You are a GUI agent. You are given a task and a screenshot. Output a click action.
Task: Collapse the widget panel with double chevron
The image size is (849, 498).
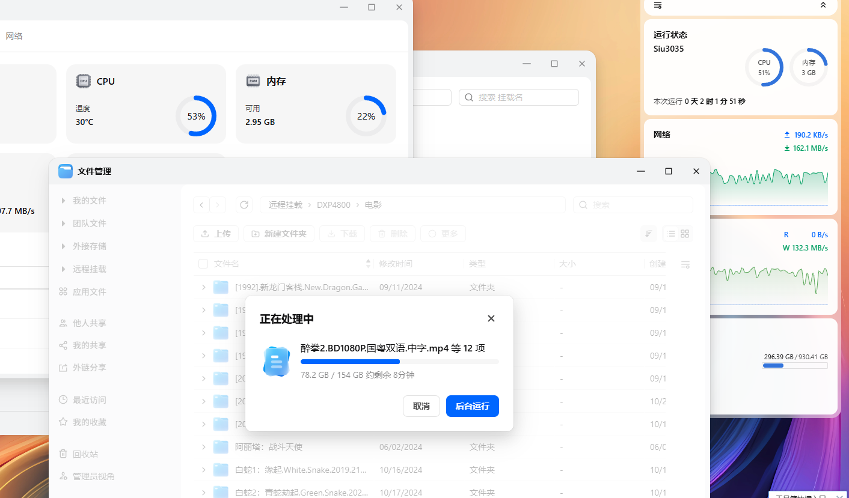[823, 5]
